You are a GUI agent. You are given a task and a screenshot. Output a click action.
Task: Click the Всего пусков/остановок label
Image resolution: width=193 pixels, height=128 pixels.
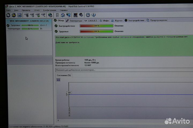pos(67,65)
